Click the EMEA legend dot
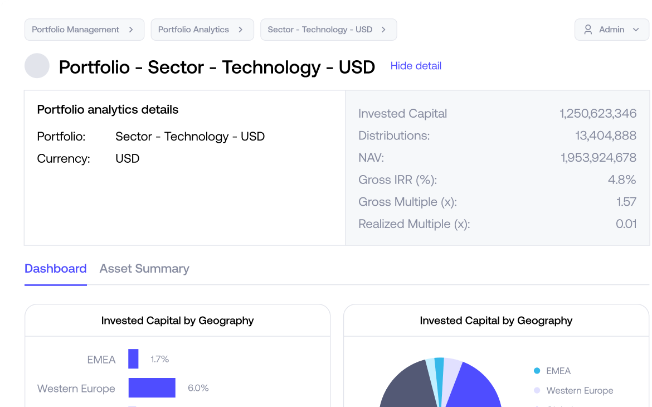Image resolution: width=652 pixels, height=407 pixels. pyautogui.click(x=537, y=371)
